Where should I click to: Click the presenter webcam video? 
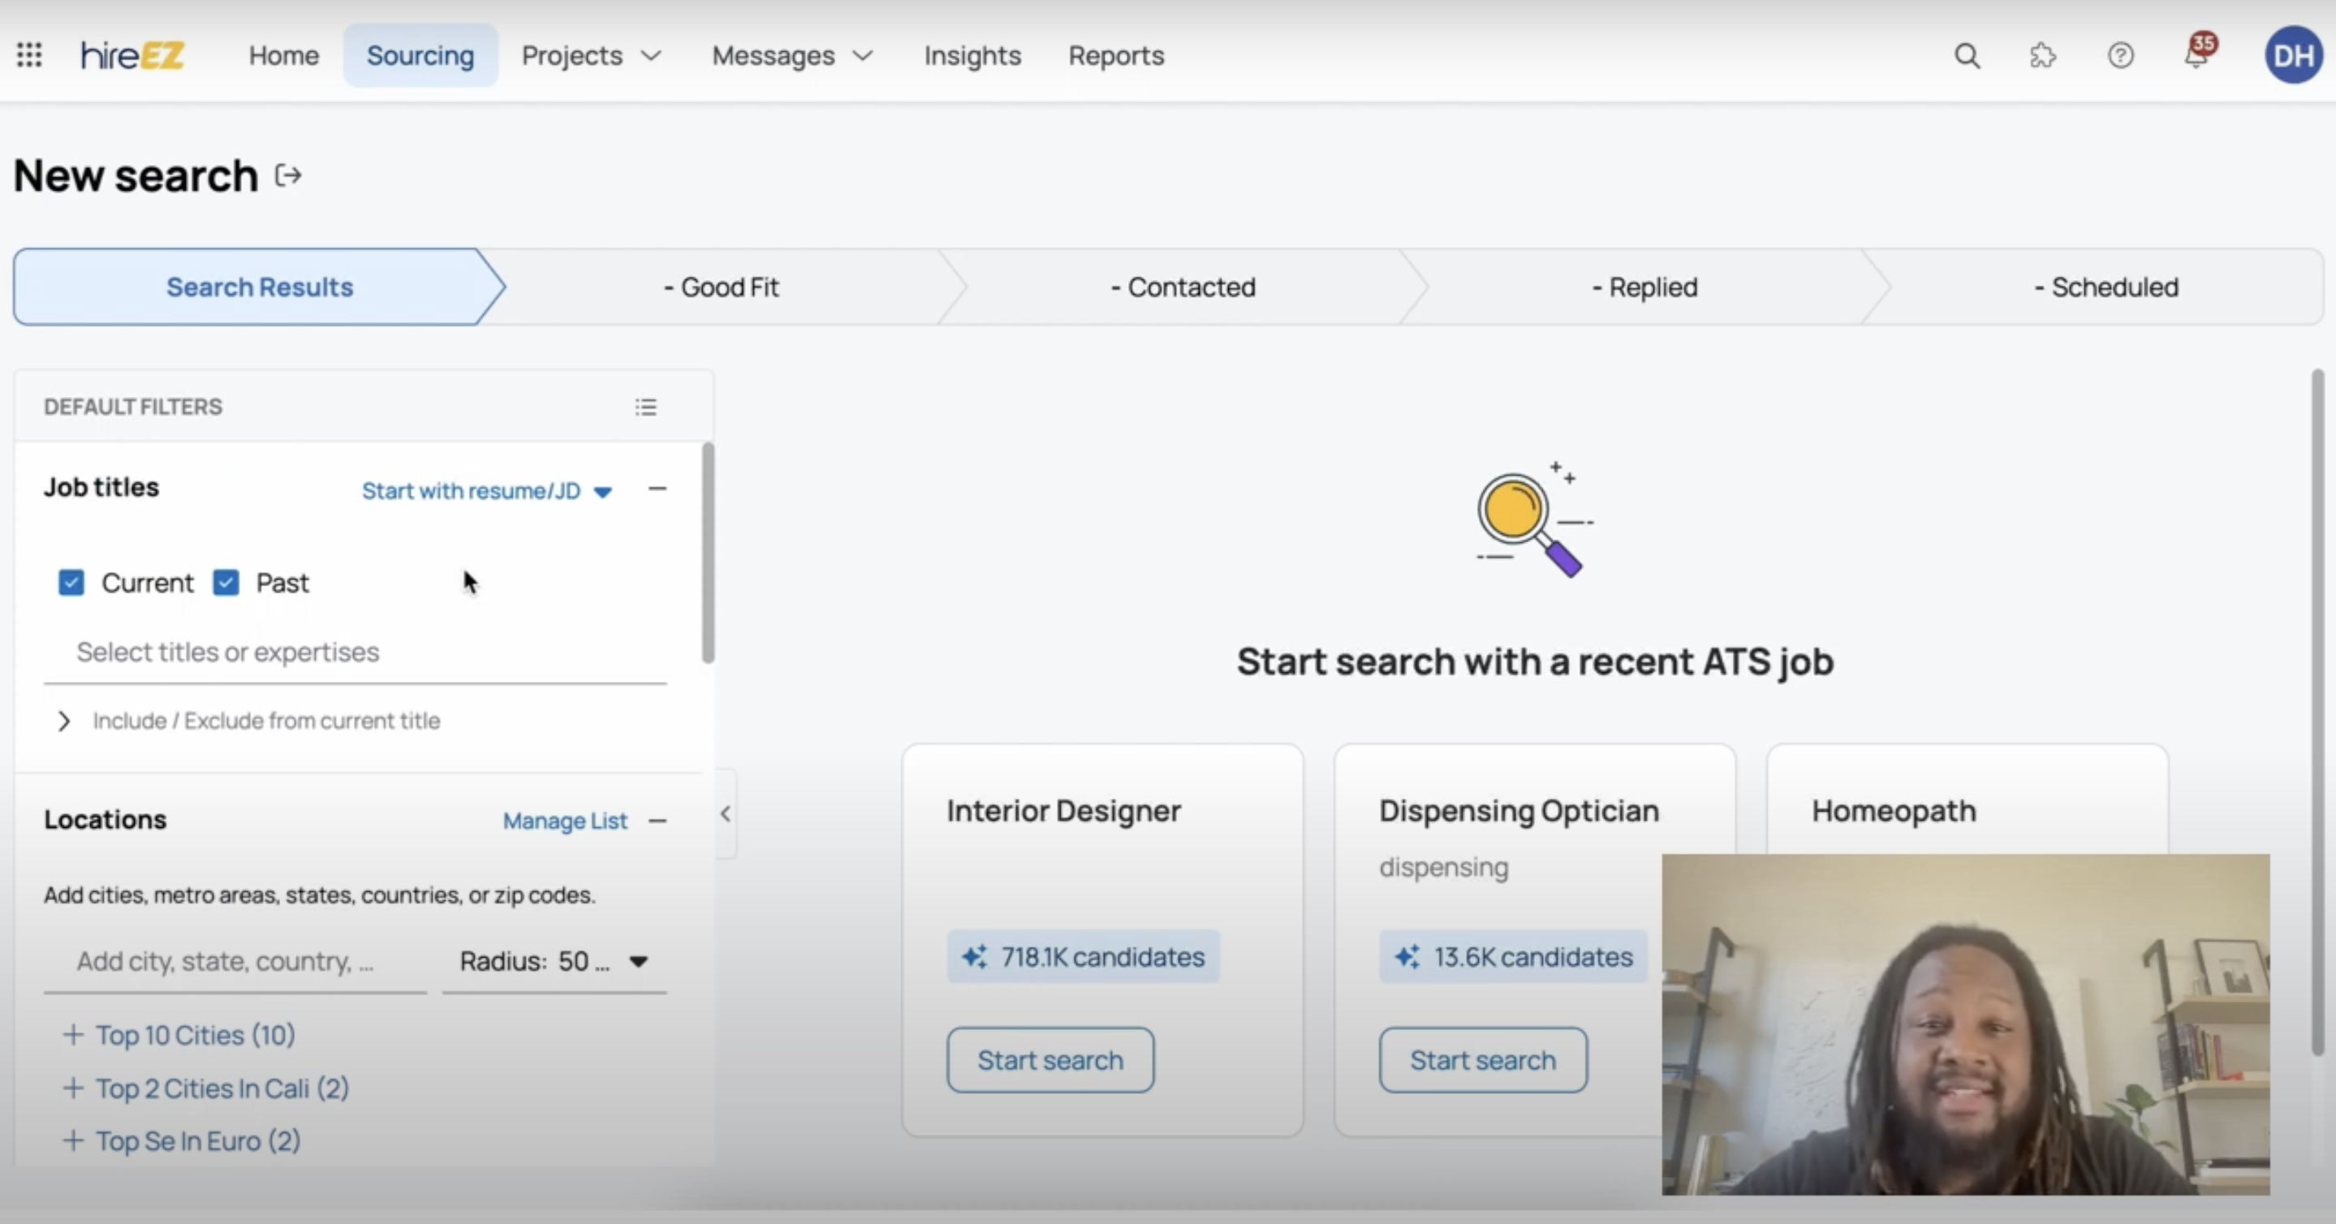tap(1966, 1024)
